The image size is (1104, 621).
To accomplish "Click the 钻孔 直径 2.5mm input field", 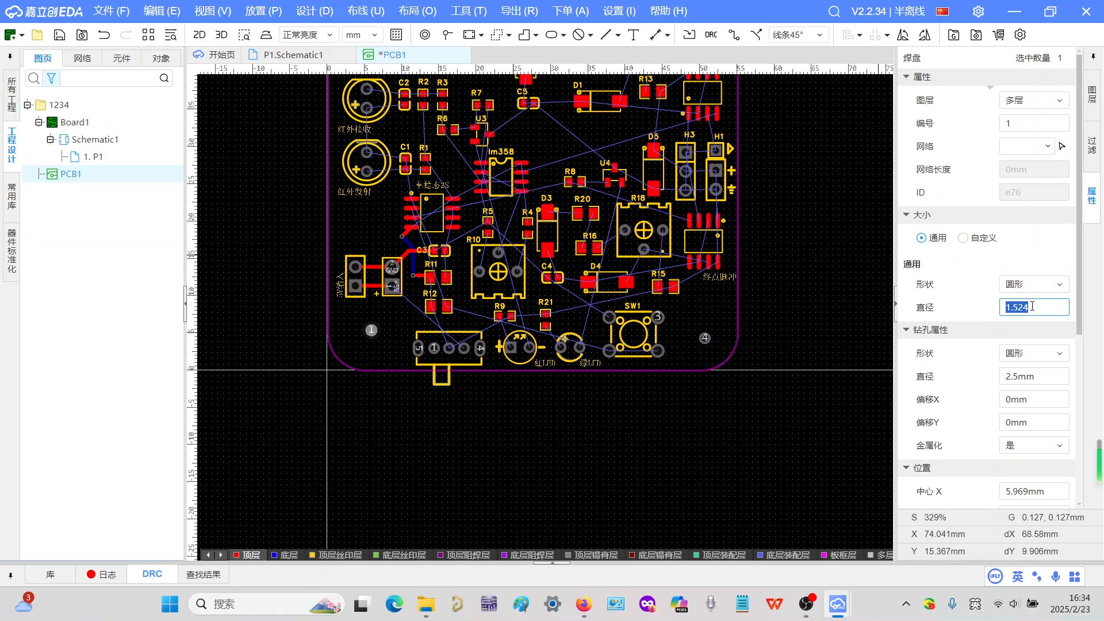I will [1034, 377].
